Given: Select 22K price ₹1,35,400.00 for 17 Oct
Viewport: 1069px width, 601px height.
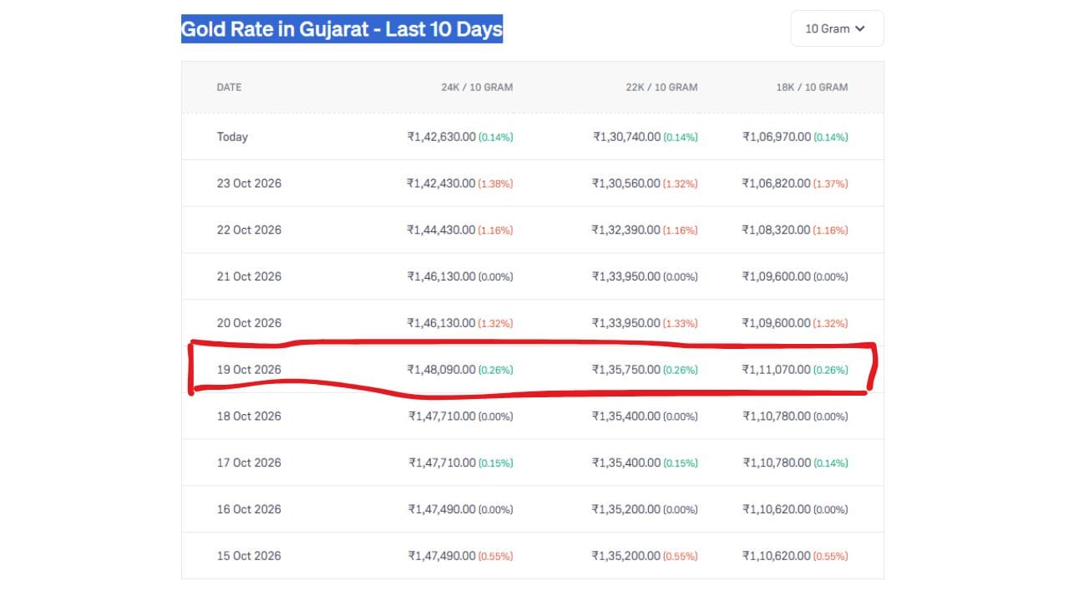Looking at the screenshot, I should point(626,463).
